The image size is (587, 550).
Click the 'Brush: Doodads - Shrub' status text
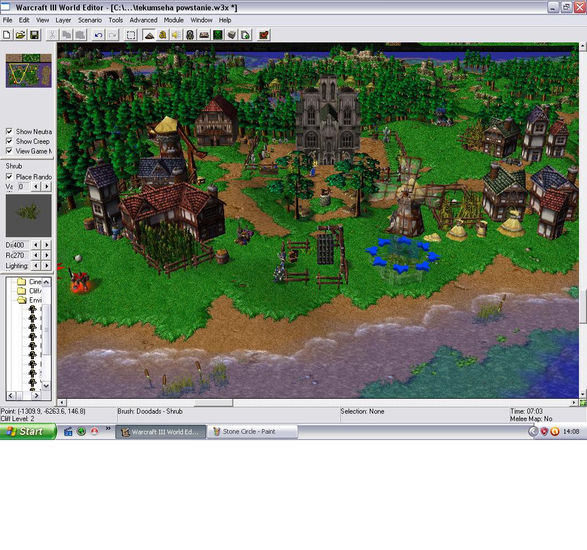click(150, 411)
